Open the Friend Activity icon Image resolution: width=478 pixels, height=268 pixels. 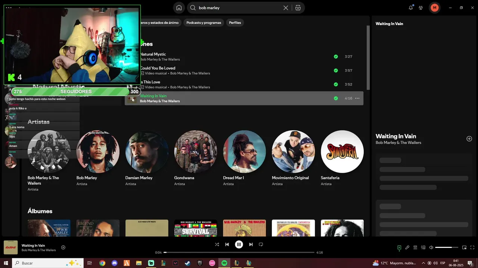point(421,7)
